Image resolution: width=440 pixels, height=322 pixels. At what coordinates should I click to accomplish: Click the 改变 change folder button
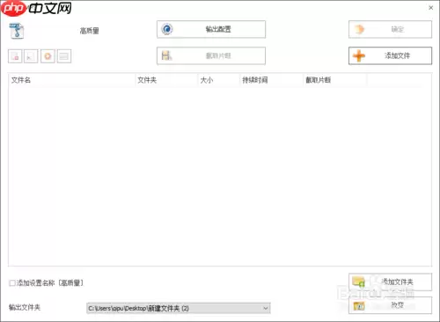point(390,305)
